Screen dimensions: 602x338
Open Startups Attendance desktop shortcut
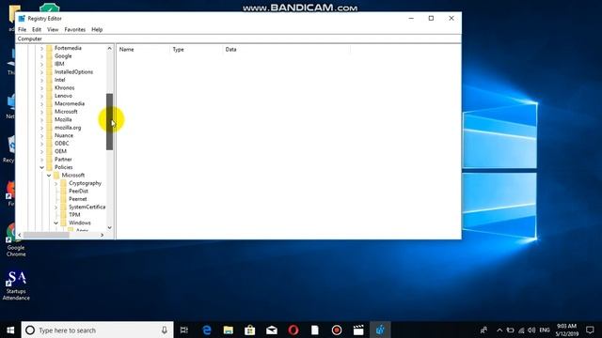(x=16, y=285)
